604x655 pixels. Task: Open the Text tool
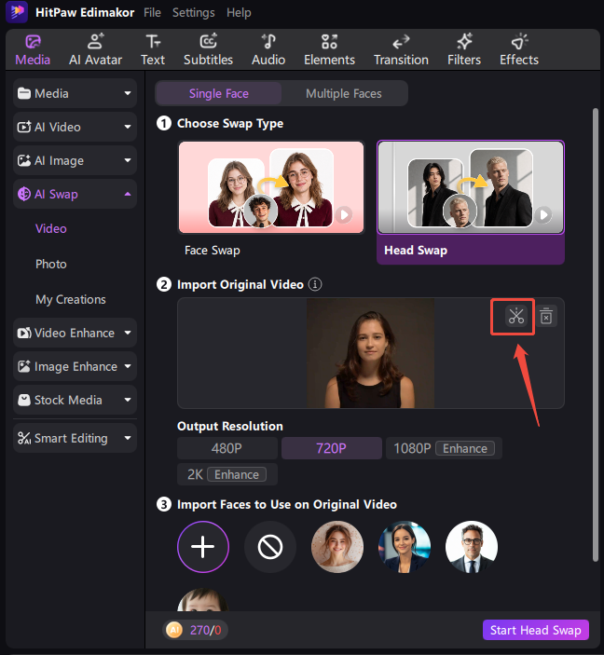pos(153,50)
